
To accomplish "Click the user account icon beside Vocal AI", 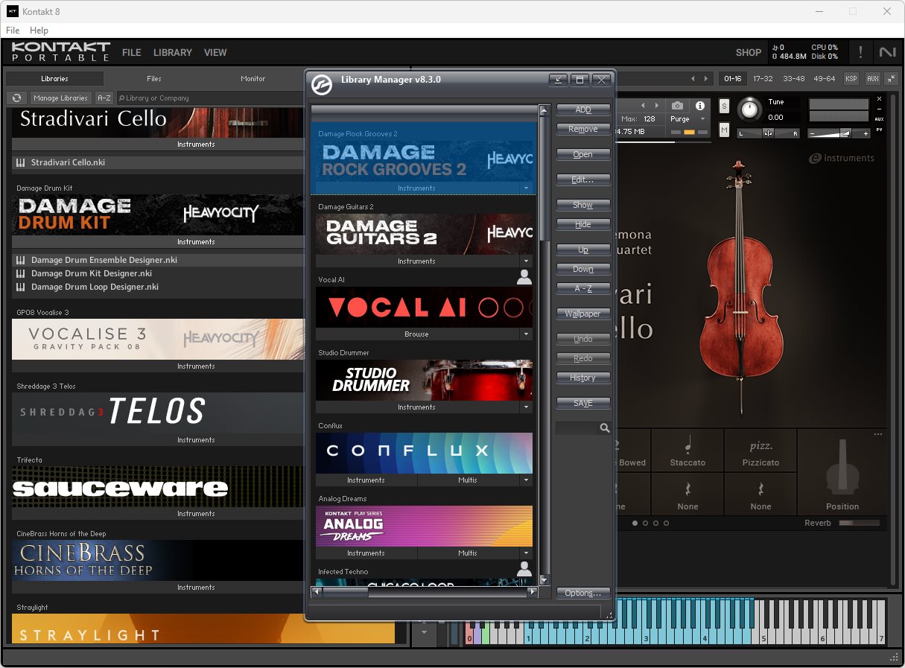I will point(524,278).
